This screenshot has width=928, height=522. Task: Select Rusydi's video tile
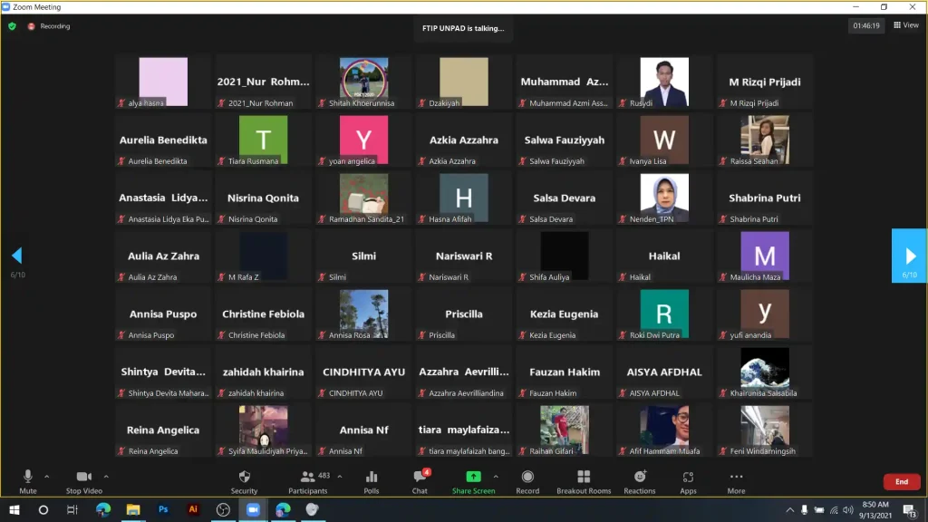click(x=664, y=82)
